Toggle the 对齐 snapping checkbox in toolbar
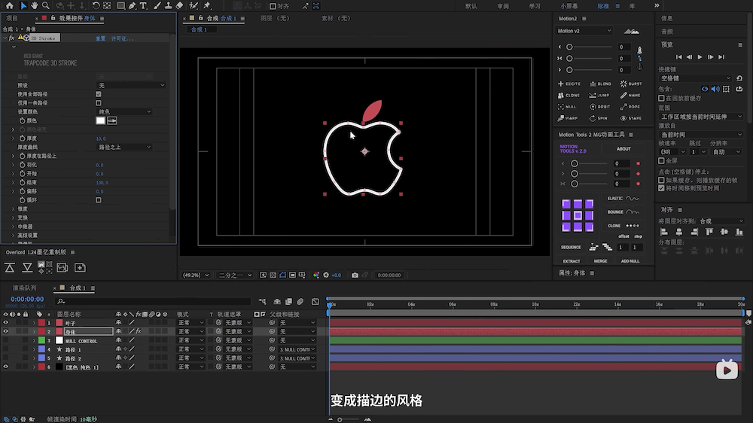753x423 pixels. click(x=273, y=6)
